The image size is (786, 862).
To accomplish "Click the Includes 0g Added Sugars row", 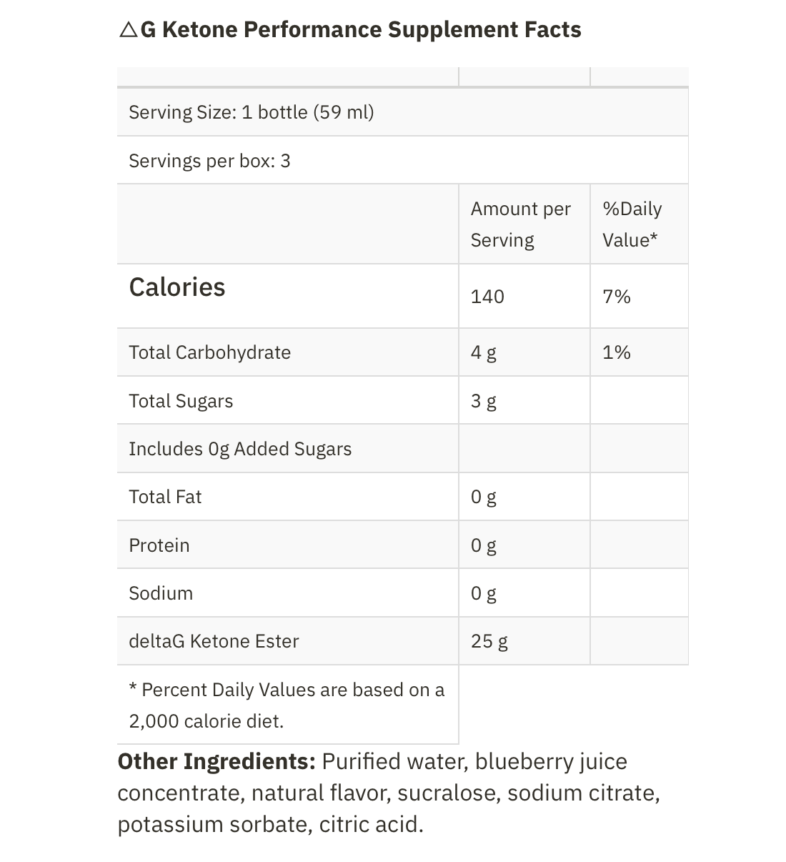I will coord(240,449).
